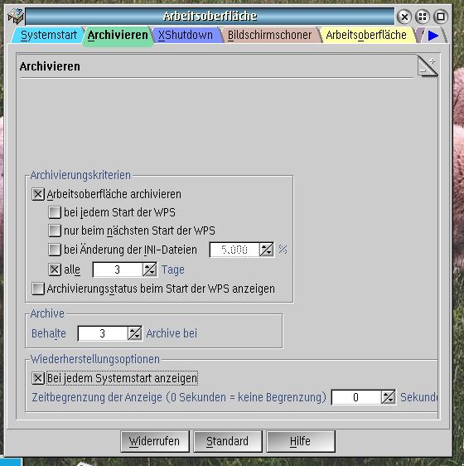Toggle 'Archivierungsstatus beim Start der WPS anzeigen'
Image resolution: width=464 pixels, height=466 pixels.
(x=38, y=289)
